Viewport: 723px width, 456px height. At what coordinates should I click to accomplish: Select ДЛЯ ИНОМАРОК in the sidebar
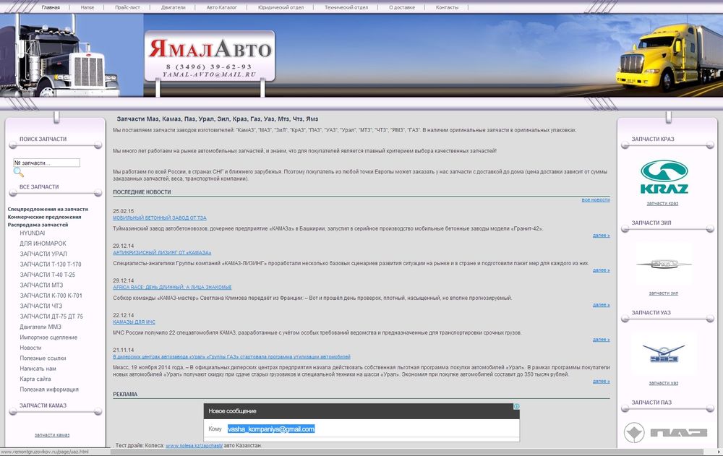[43, 244]
